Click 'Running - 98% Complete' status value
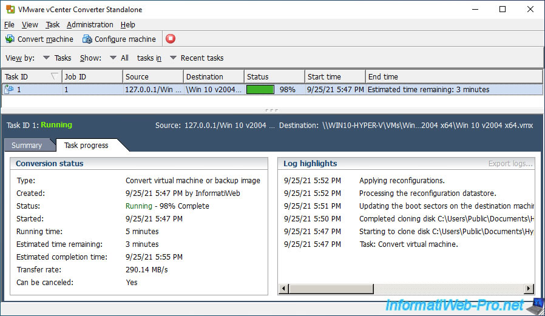545x316 pixels. [x=167, y=206]
